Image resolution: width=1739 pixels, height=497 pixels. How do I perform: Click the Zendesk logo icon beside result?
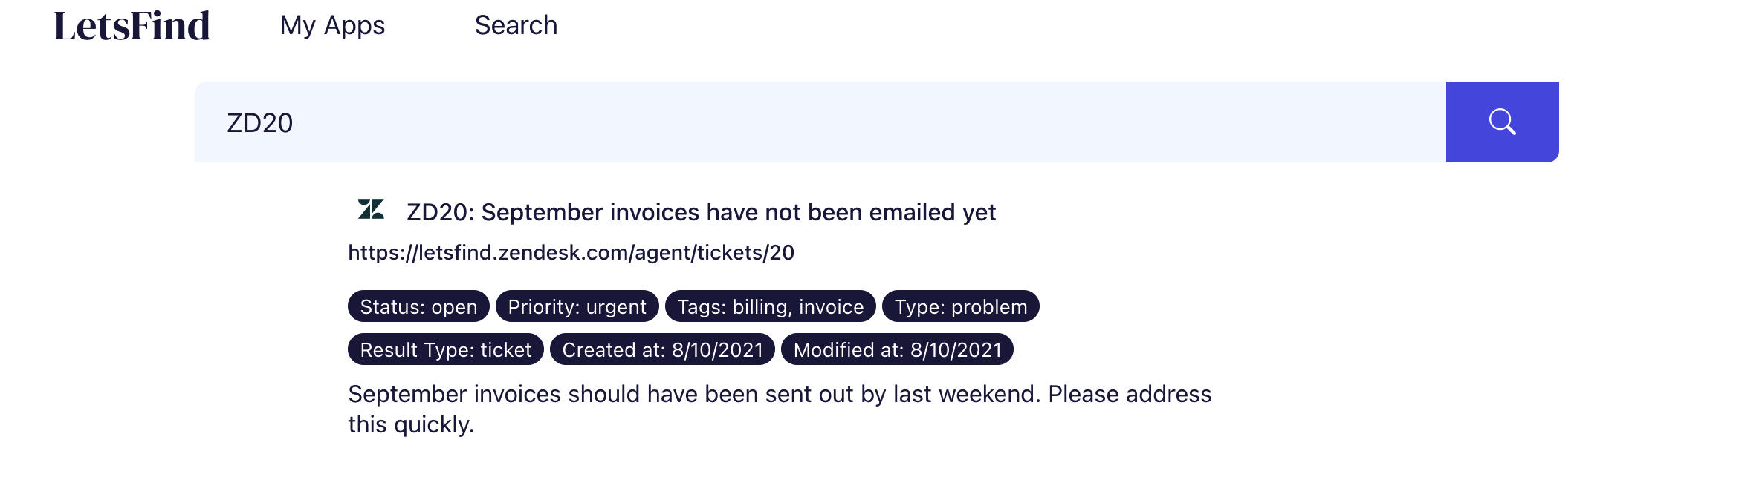click(x=371, y=210)
